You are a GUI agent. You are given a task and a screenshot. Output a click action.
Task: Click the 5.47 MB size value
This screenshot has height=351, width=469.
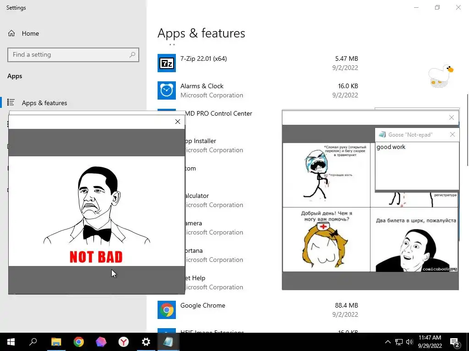point(346,58)
